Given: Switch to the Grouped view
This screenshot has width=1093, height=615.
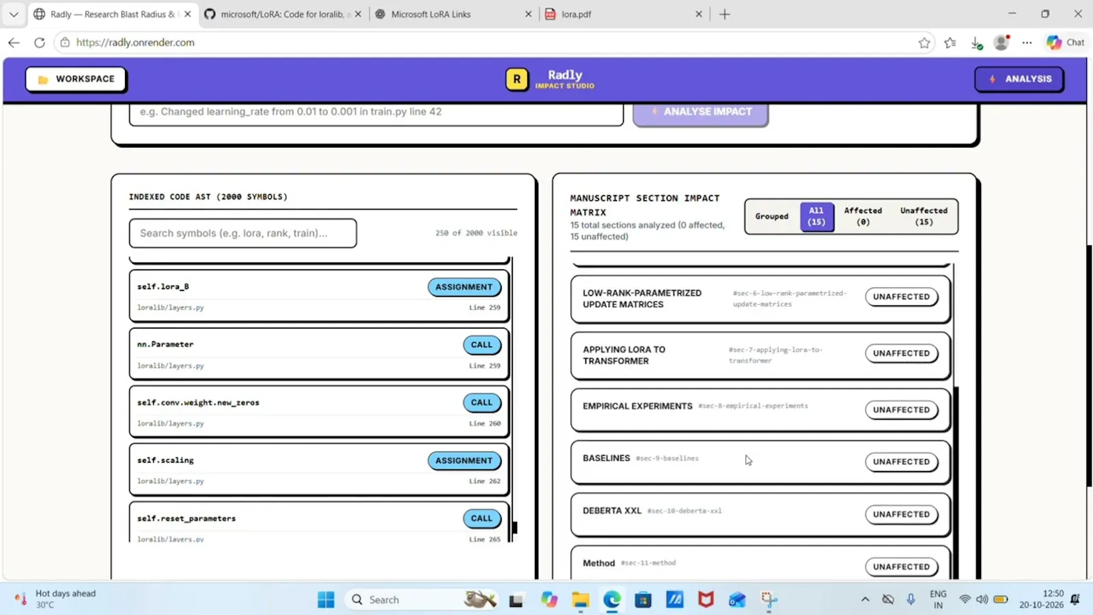Looking at the screenshot, I should pos(772,217).
